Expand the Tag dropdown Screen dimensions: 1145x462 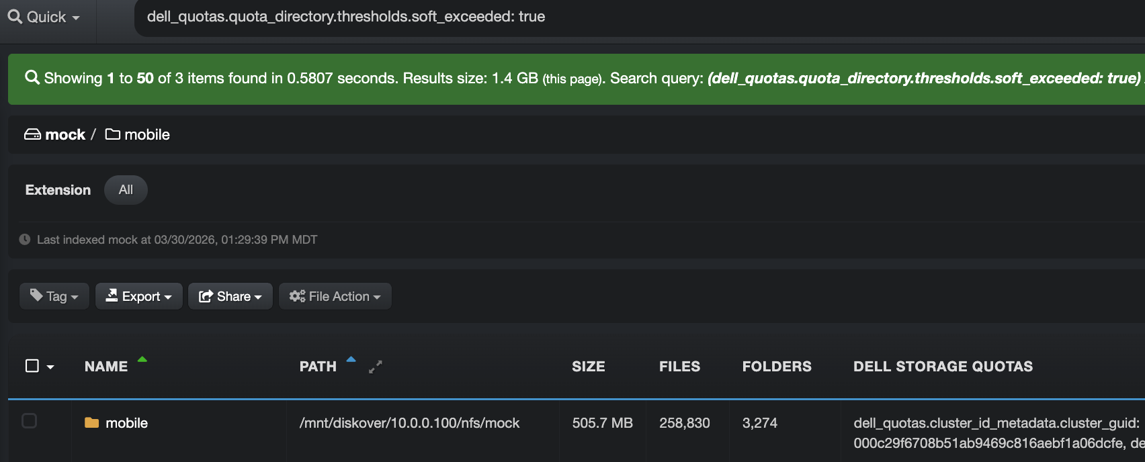(54, 296)
